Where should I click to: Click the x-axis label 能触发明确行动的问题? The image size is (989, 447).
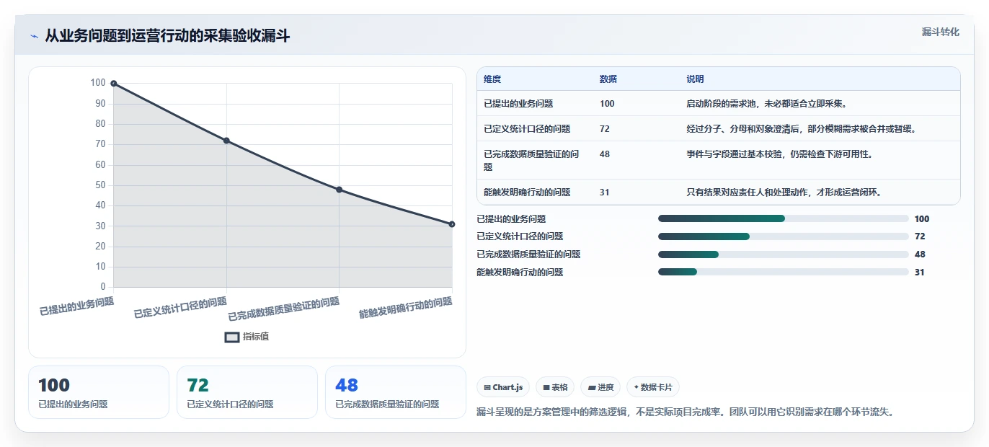click(x=406, y=308)
